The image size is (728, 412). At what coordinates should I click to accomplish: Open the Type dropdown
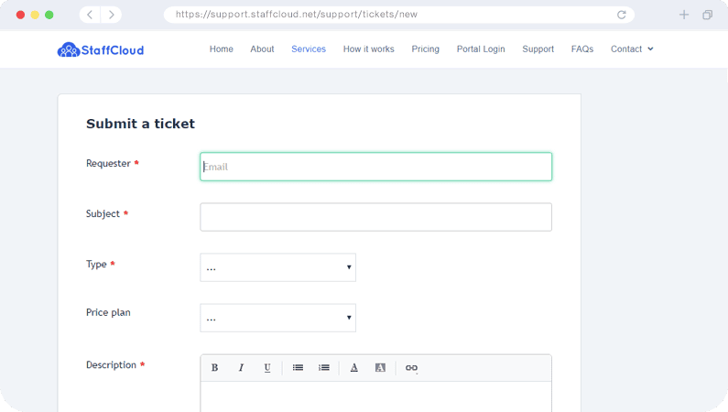click(x=278, y=267)
